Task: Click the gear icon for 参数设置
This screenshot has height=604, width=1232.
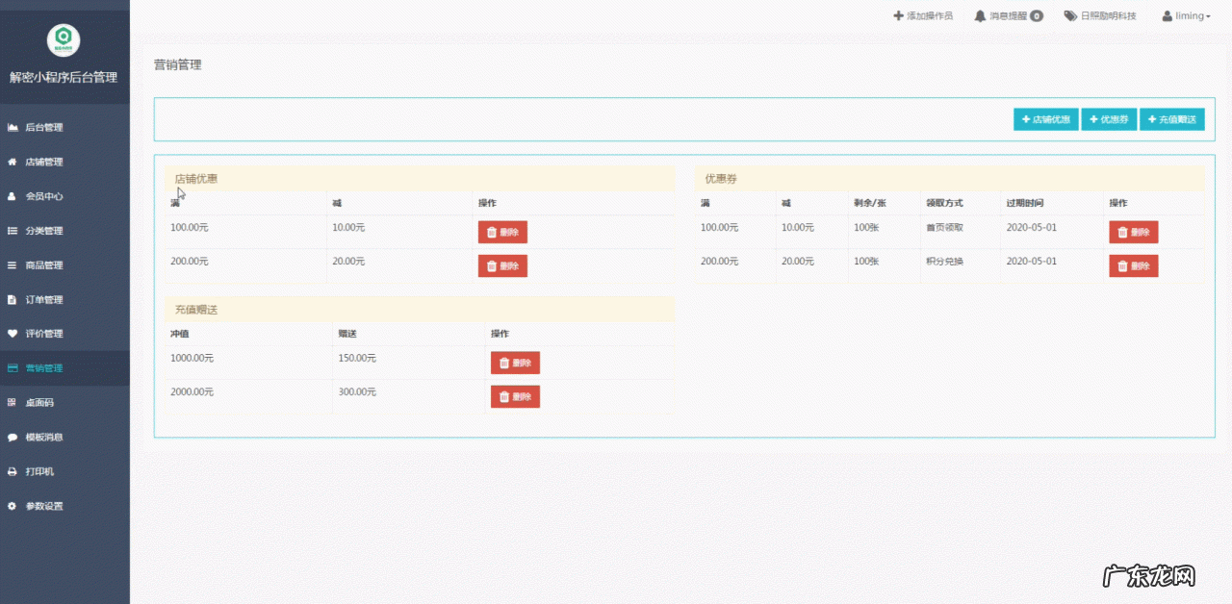Action: [x=13, y=506]
